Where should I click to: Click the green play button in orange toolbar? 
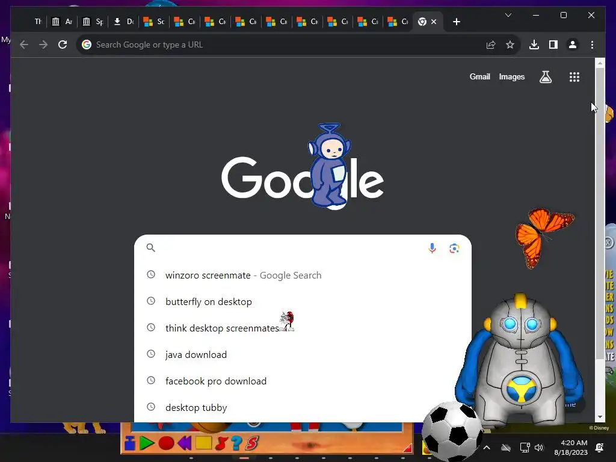[147, 443]
